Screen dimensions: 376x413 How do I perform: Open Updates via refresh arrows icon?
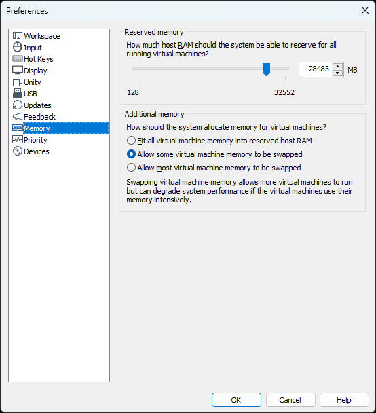click(18, 105)
